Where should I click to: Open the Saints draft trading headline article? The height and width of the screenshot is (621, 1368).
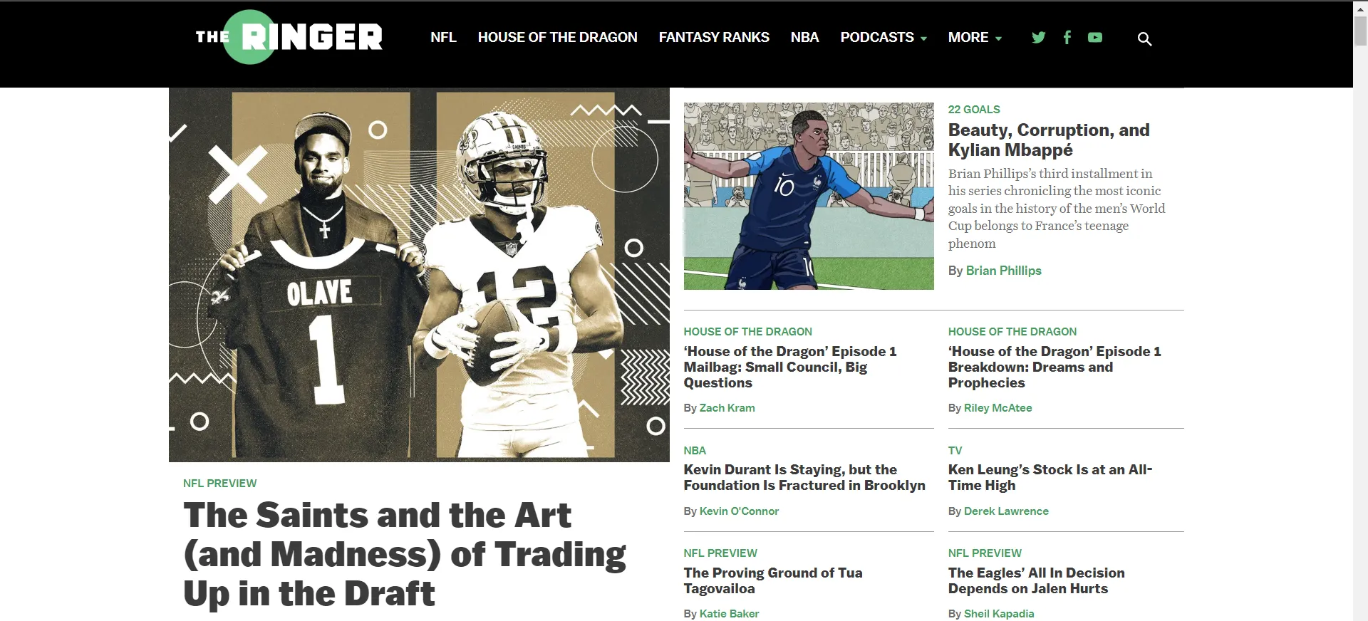pyautogui.click(x=405, y=554)
